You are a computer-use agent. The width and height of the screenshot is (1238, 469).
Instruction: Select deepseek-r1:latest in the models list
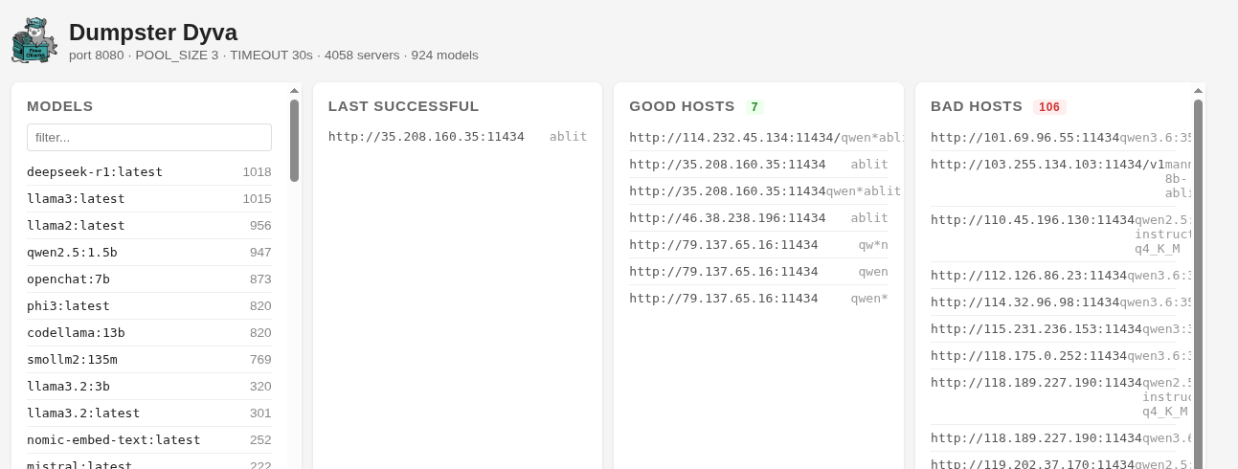click(x=149, y=172)
